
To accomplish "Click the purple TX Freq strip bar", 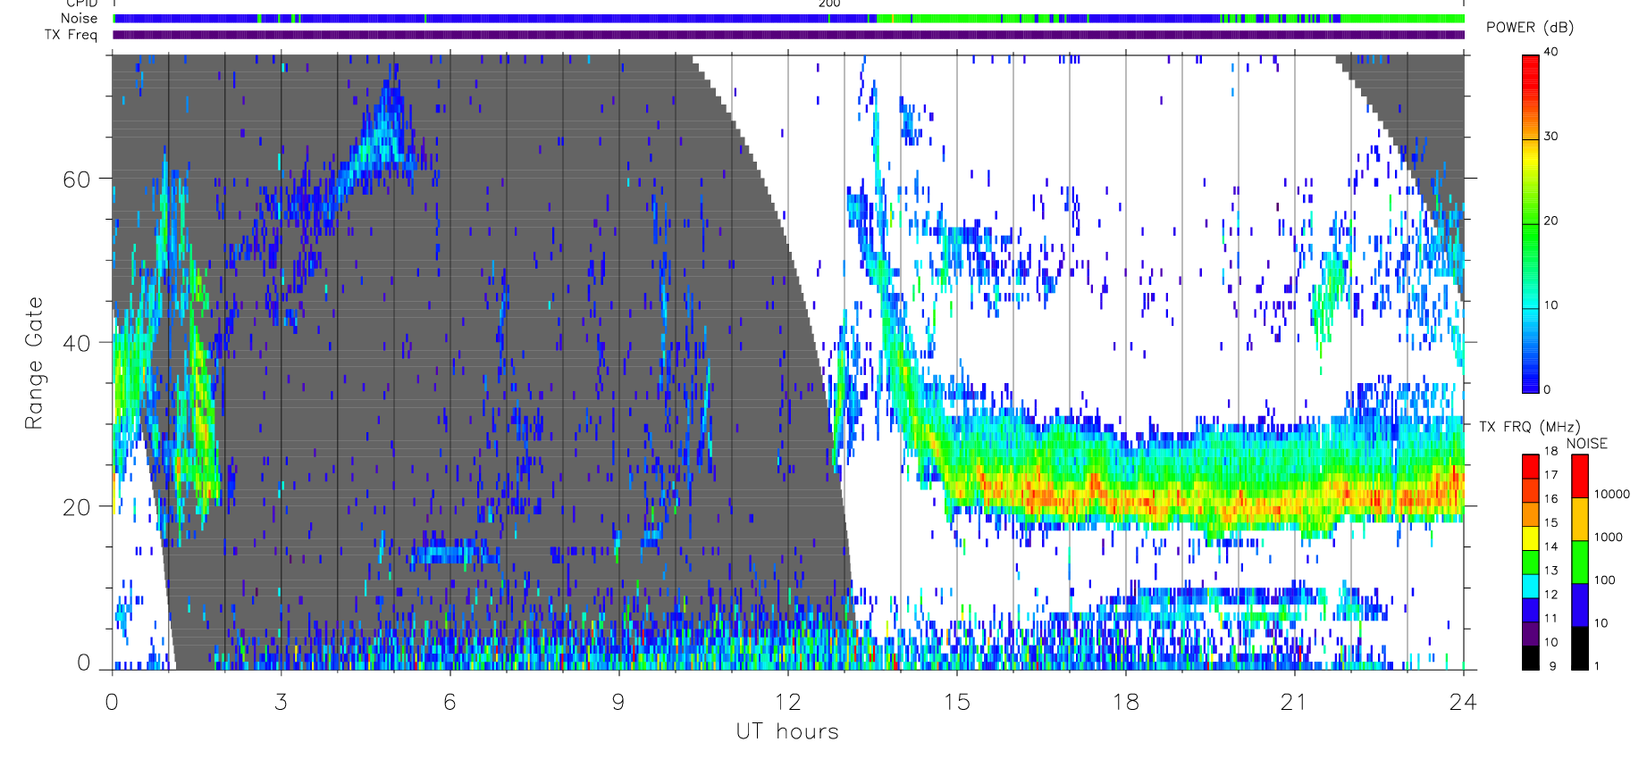I will [789, 35].
